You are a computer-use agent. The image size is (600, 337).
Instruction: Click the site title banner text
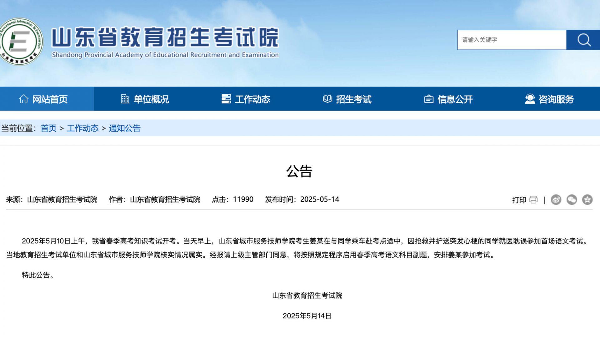tap(165, 37)
